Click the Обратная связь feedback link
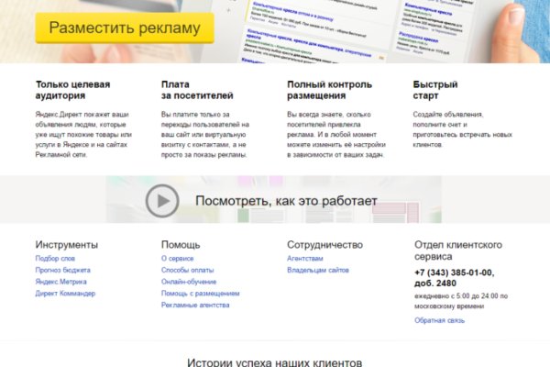This screenshot has width=550, height=367. tap(440, 319)
